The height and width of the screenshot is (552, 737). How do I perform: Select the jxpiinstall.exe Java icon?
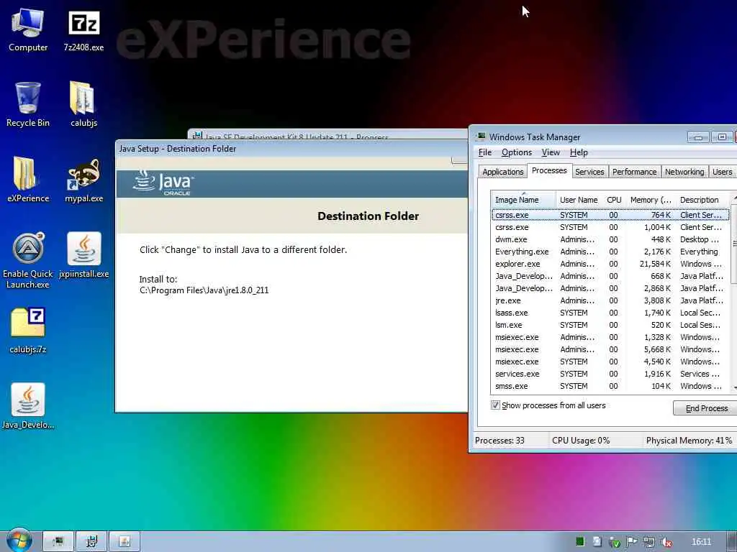[x=83, y=255]
